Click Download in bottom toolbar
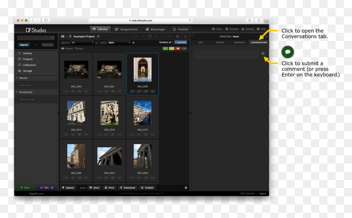The height and width of the screenshot is (218, 352). [128, 188]
